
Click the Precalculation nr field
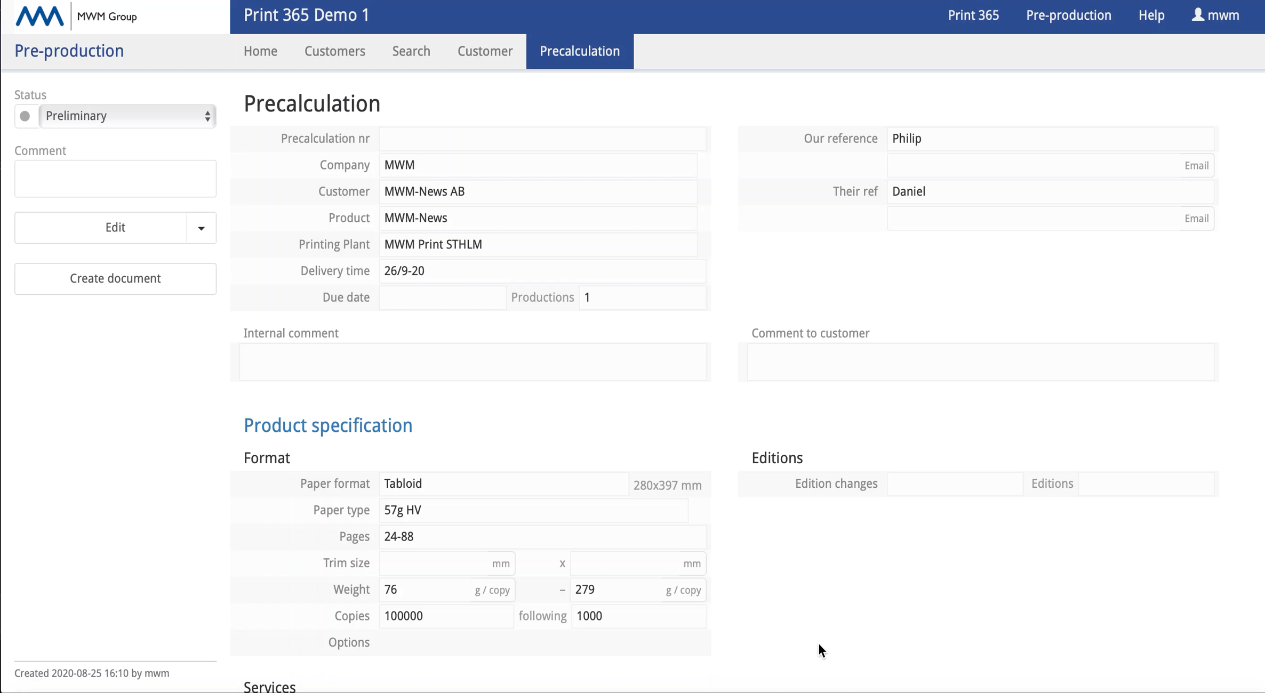(x=542, y=139)
